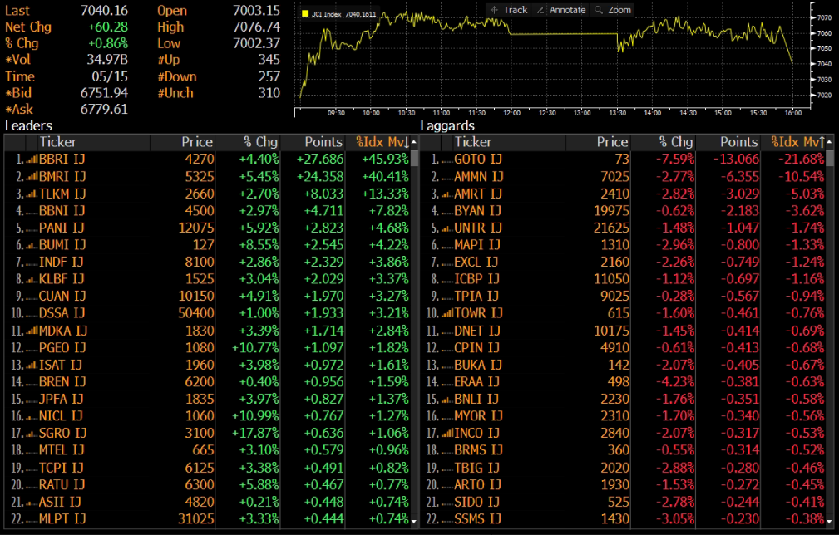Select the PANI IJ ticker row
839x535 pixels.
(x=62, y=228)
